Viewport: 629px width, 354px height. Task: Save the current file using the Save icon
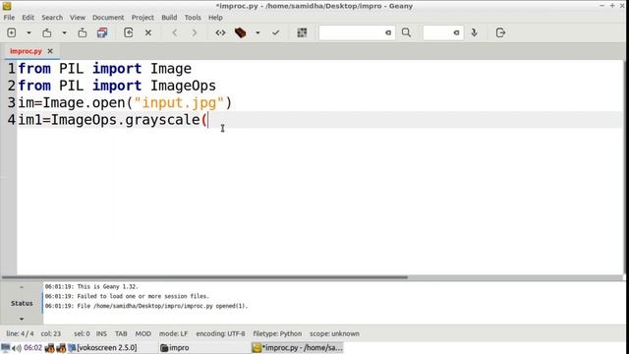tap(83, 32)
